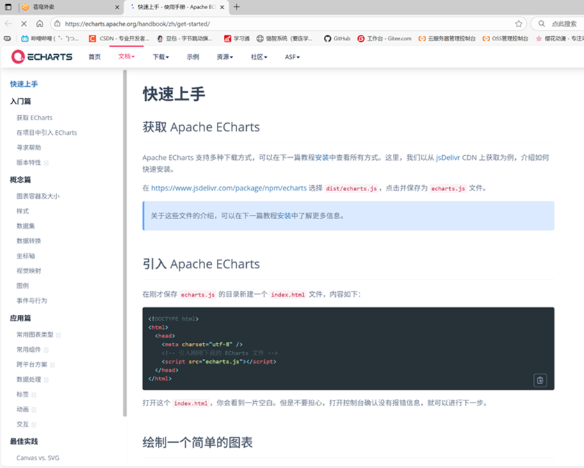
Task: Open Canvas vs. SVG in the sidebar
Action: coord(38,458)
